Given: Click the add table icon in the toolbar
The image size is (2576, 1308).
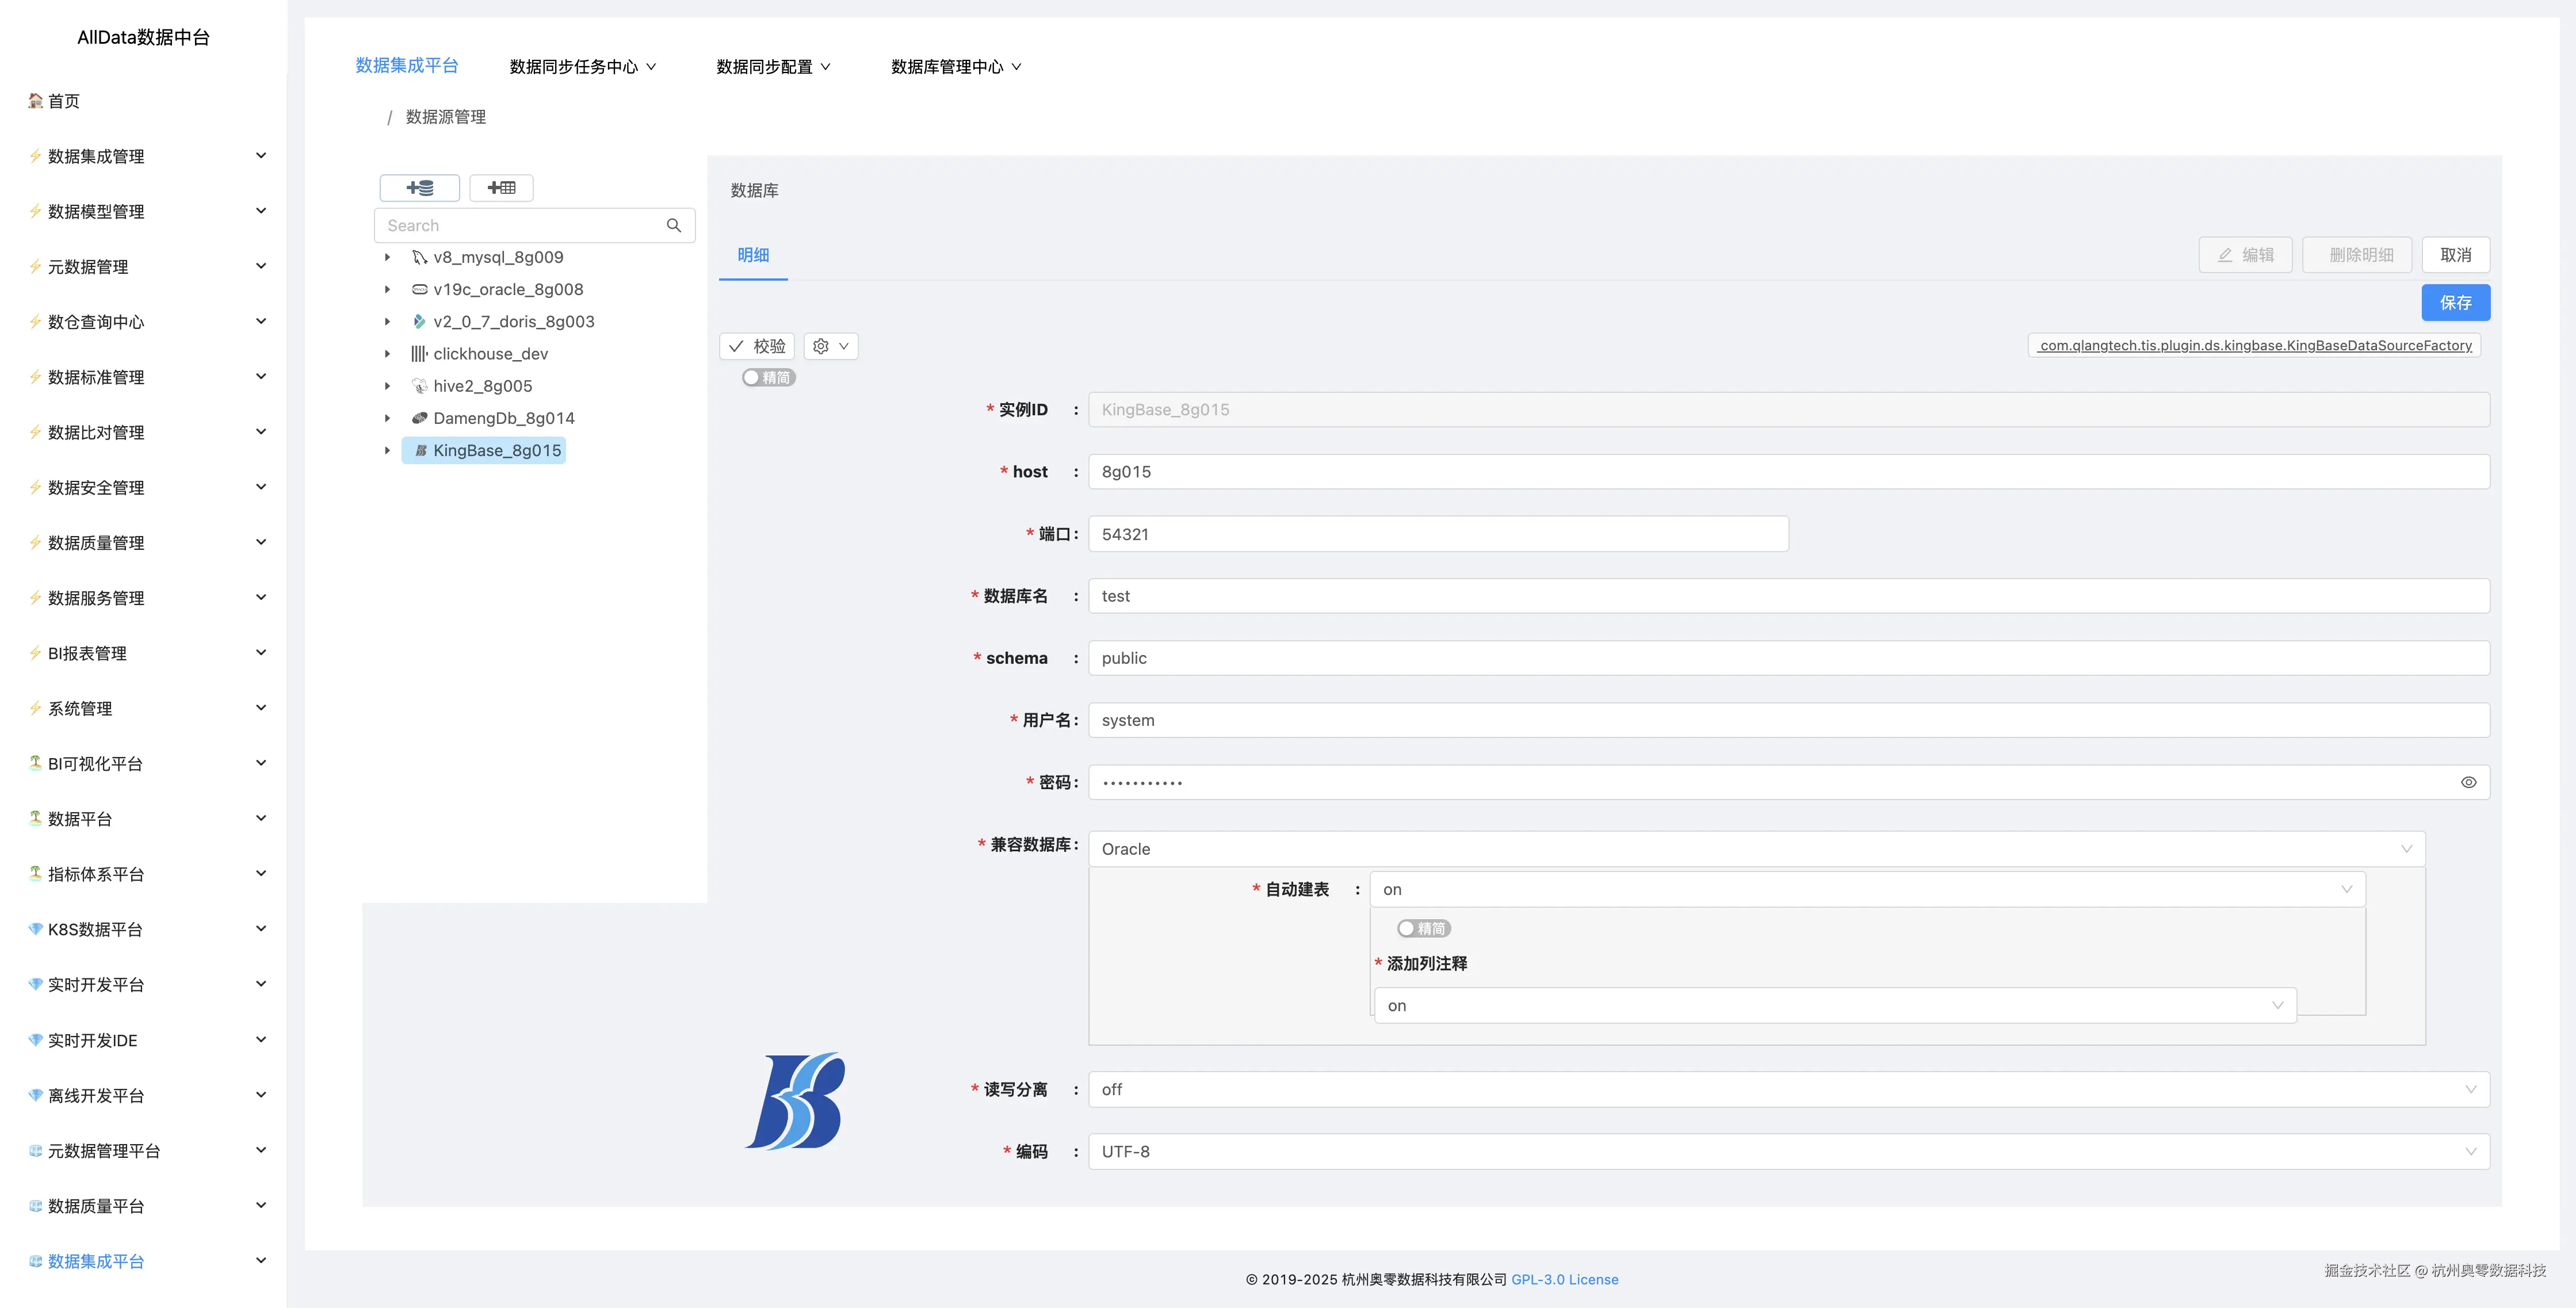Looking at the screenshot, I should pyautogui.click(x=501, y=188).
